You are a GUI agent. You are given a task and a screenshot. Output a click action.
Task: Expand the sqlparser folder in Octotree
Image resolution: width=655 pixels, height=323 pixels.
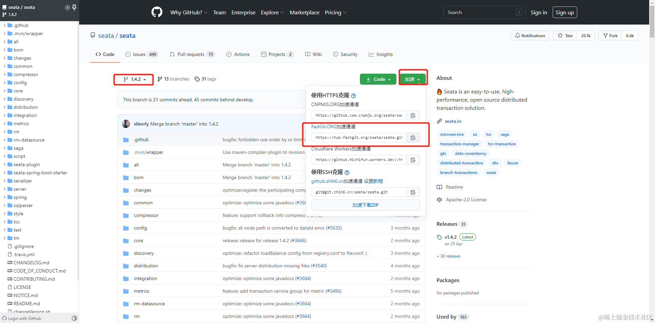pos(4,205)
